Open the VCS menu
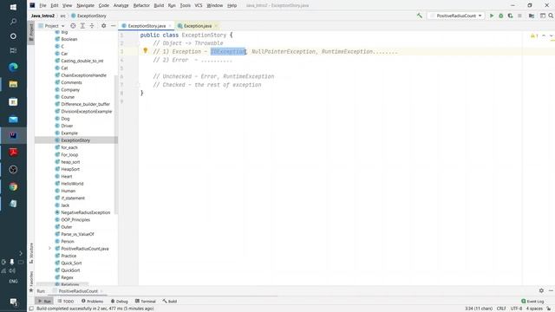 (199, 5)
